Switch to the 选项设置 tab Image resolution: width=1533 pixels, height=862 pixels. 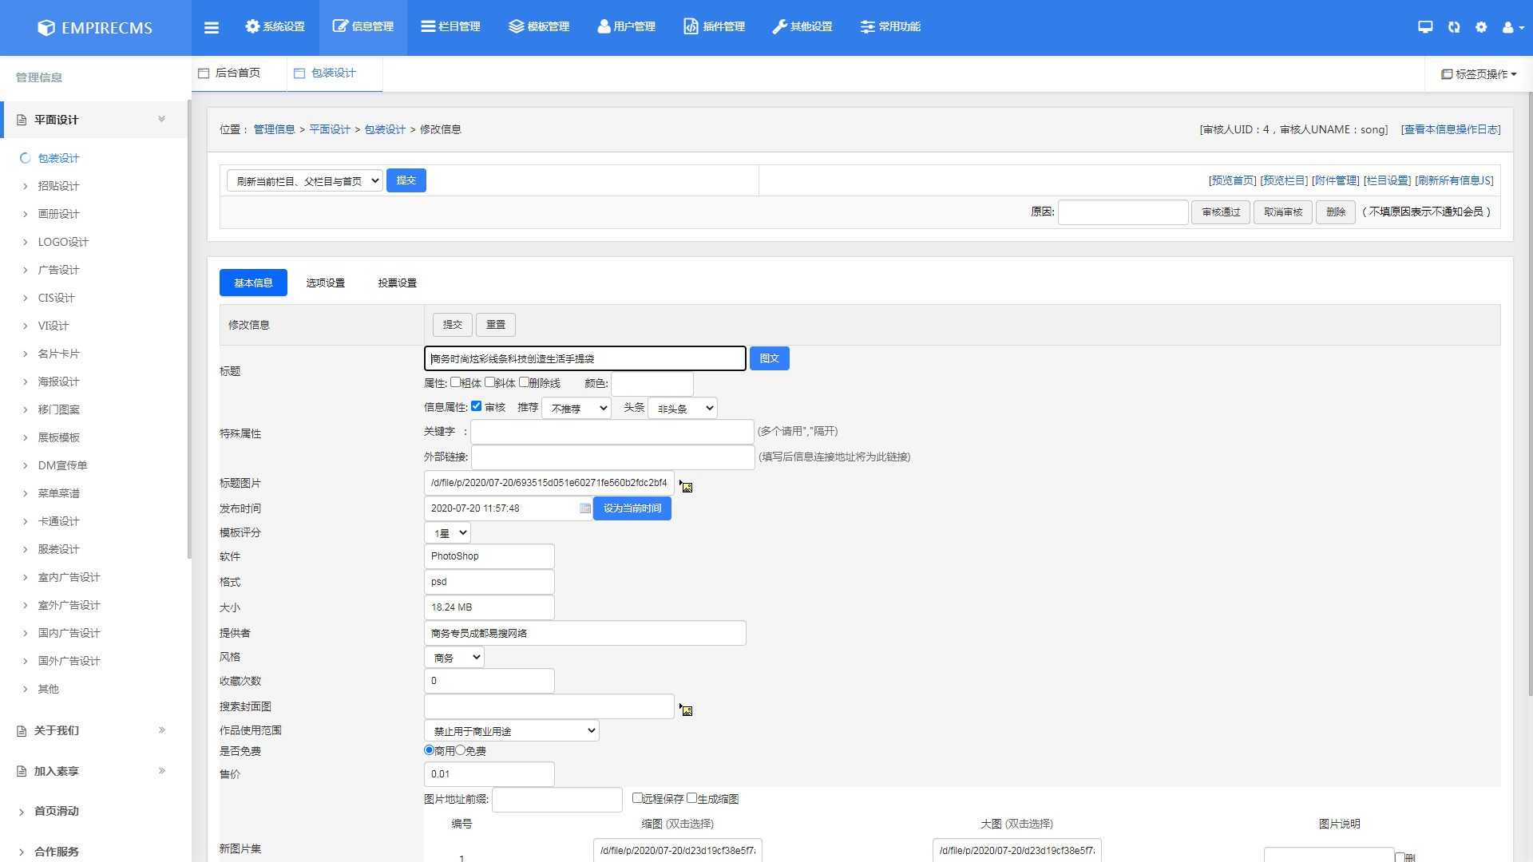click(x=325, y=283)
